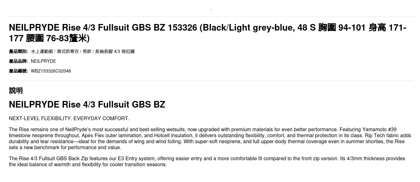The image size is (420, 182).
Task: Click the description subheading under 說明
Action: (87, 104)
